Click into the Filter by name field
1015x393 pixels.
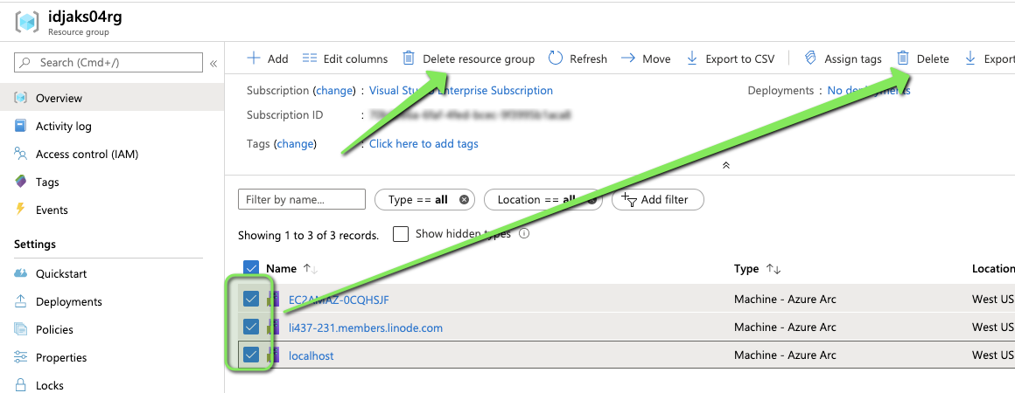coord(302,199)
